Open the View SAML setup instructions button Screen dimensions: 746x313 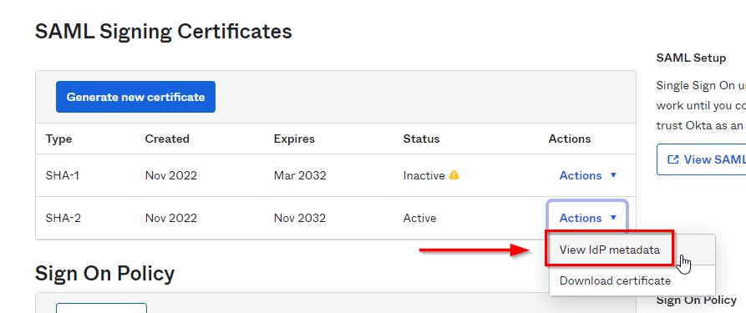point(701,159)
